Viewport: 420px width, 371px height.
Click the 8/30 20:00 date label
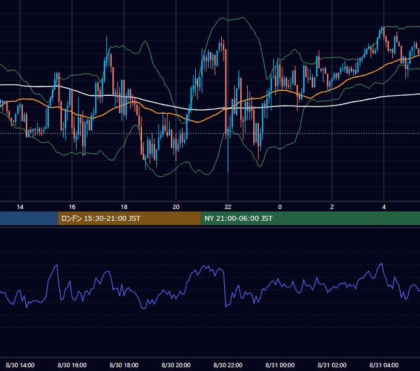pyautogui.click(x=176, y=365)
